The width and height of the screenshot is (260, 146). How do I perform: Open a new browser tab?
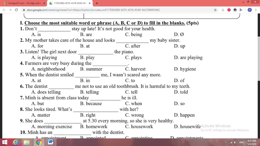pos(97,3)
